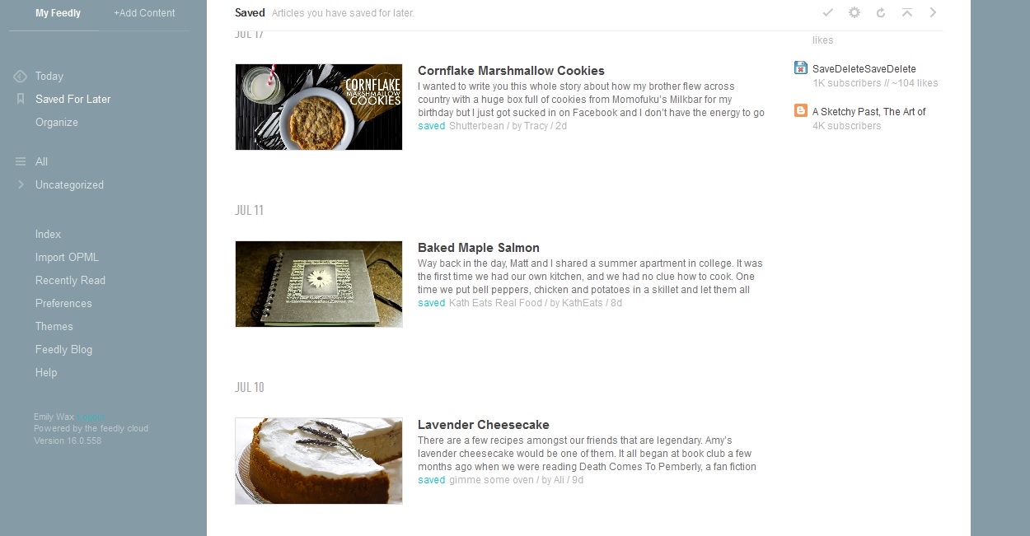Expand the Uncategorized section chevron
This screenshot has width=1030, height=536.
(x=21, y=184)
